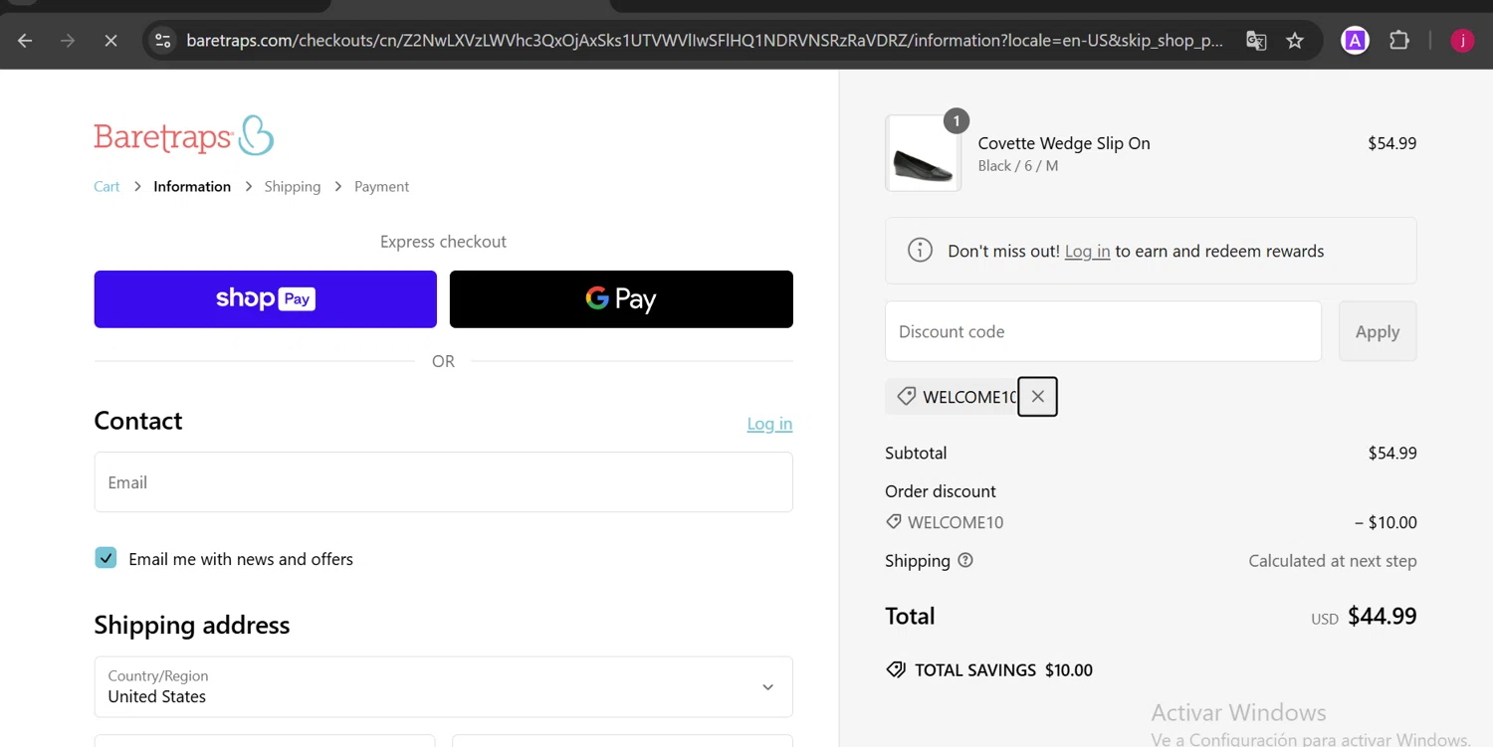
Task: Click the Total Savings tag icon
Action: coord(896,670)
